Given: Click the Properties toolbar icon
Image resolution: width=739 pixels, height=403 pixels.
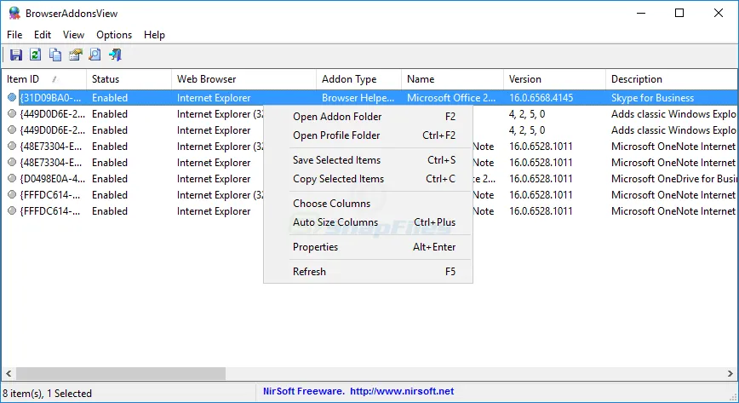Looking at the screenshot, I should [76, 55].
